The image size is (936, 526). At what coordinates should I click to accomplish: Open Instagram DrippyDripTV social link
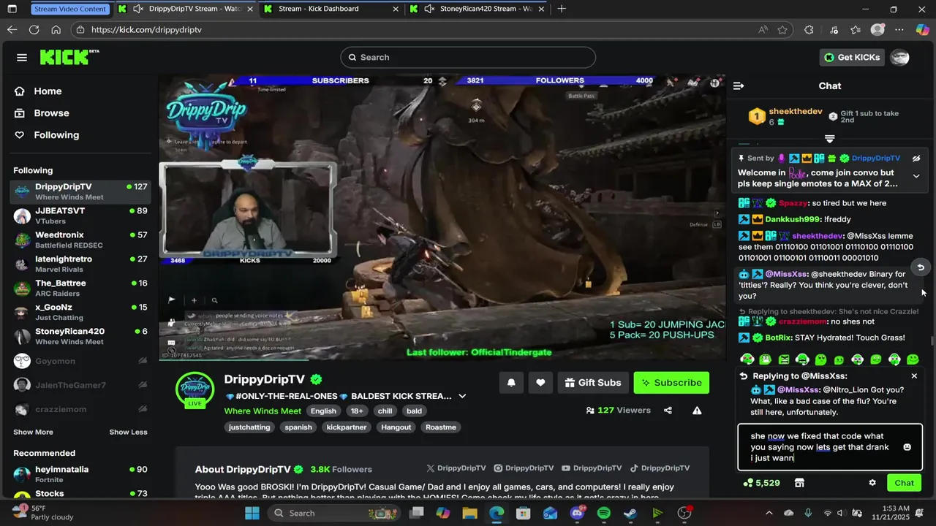click(524, 468)
